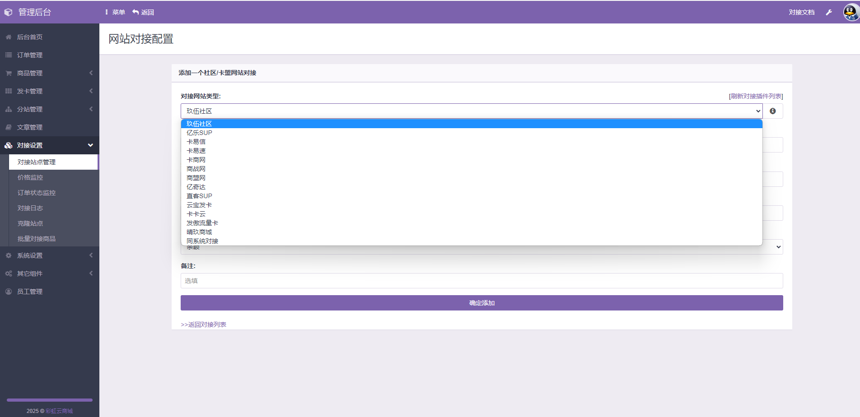Choose 同系统对接 option in list

click(x=202, y=241)
